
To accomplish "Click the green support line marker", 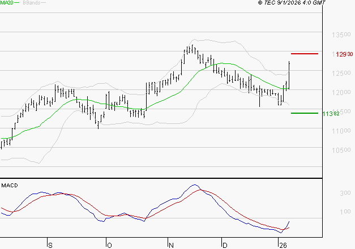I will [x=305, y=113].
